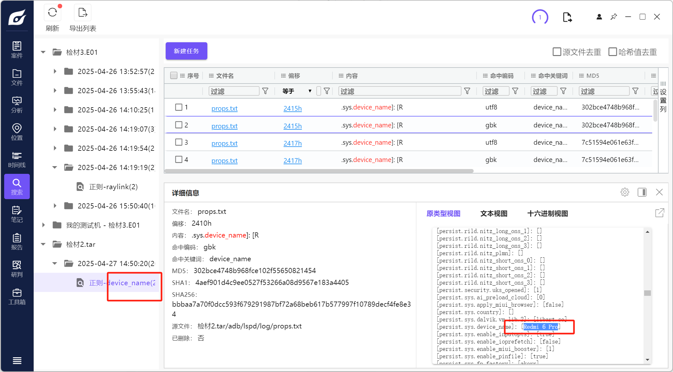Enable 哈希值去重 checkbox

click(612, 52)
